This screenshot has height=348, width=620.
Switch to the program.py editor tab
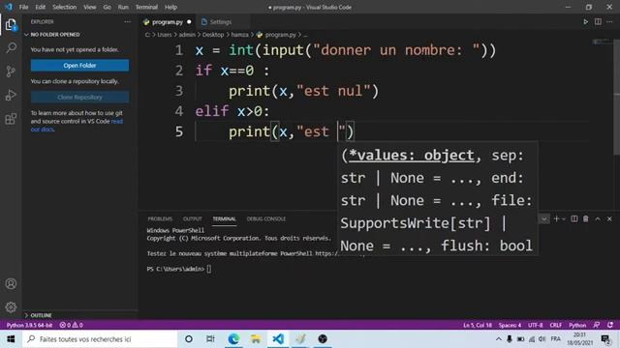click(168, 22)
